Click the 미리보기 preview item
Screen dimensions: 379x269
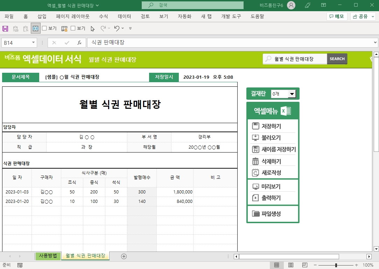click(271, 186)
